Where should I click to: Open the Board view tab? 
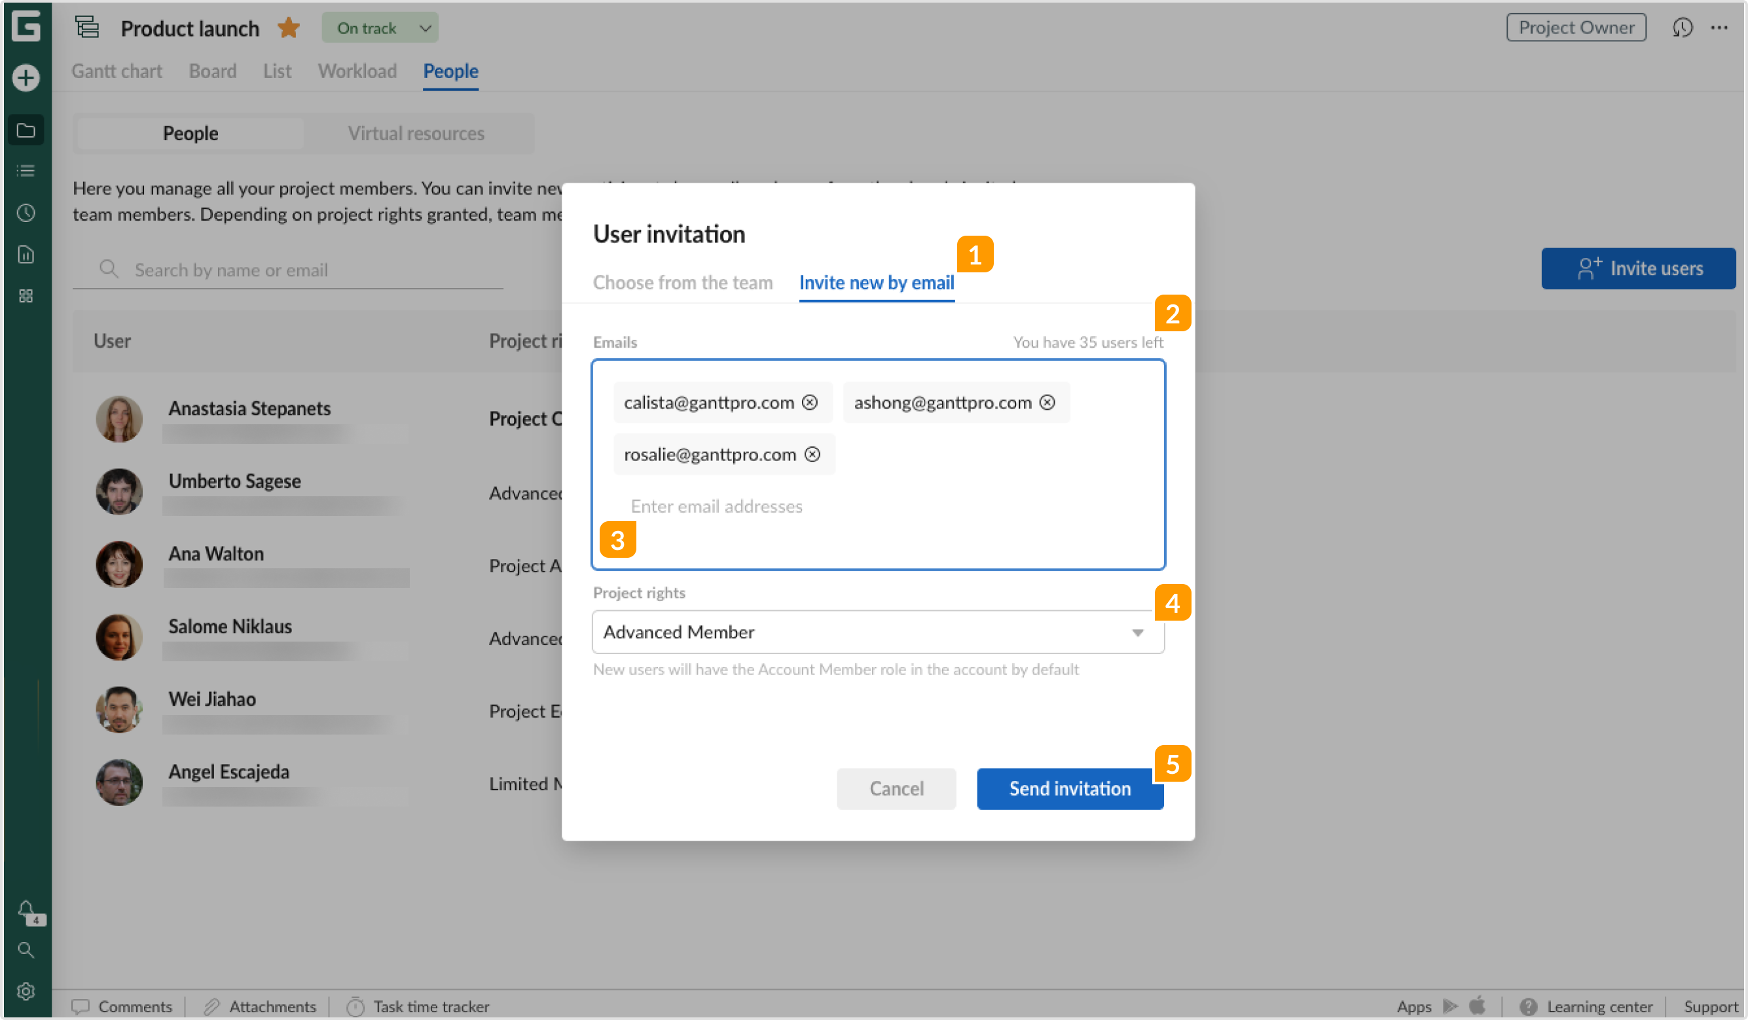coord(212,71)
